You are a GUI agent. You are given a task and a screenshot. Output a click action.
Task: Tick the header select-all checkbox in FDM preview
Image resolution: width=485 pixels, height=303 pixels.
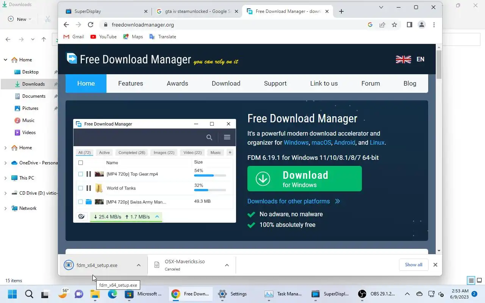80,162
